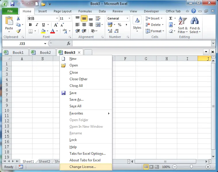Toggle Bold formatting
Image resolution: width=218 pixels, height=172 pixels.
tap(30, 25)
